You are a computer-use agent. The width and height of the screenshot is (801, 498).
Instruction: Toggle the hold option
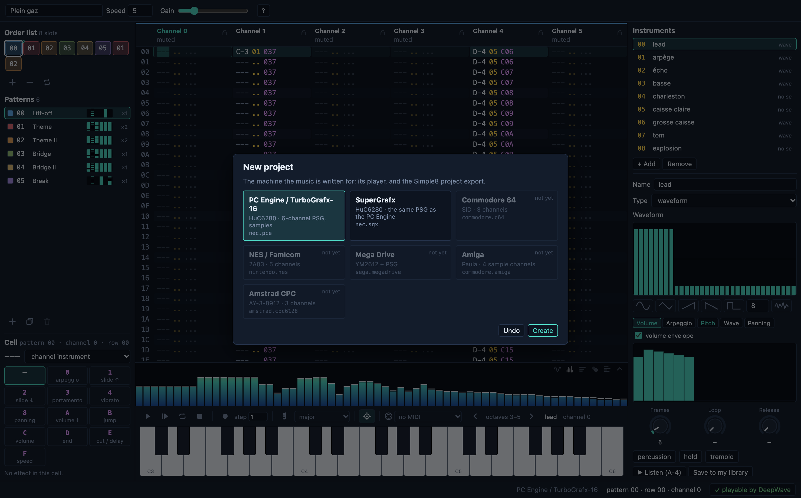pyautogui.click(x=690, y=457)
